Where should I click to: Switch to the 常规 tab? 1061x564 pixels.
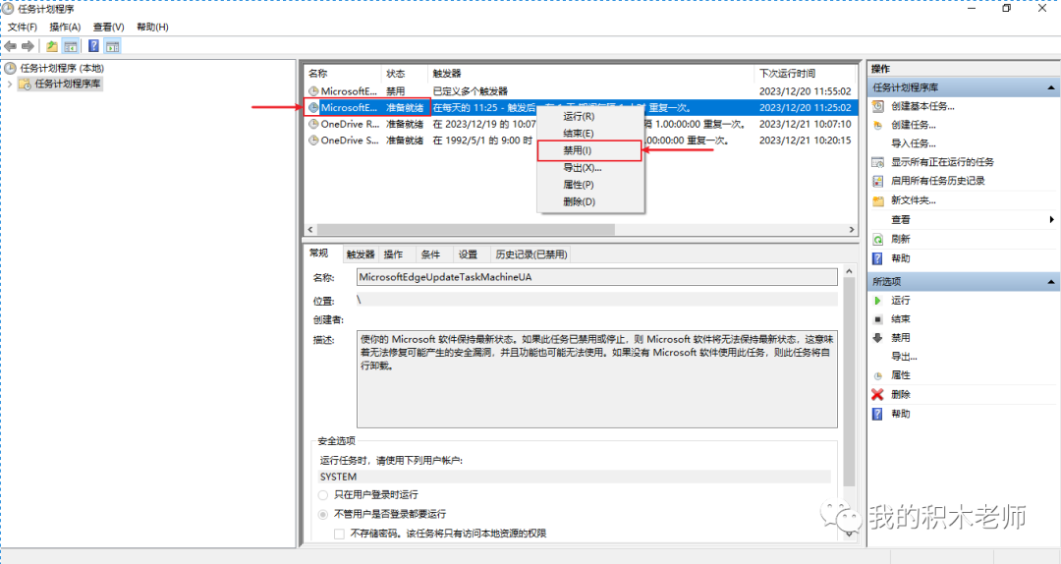click(x=319, y=254)
